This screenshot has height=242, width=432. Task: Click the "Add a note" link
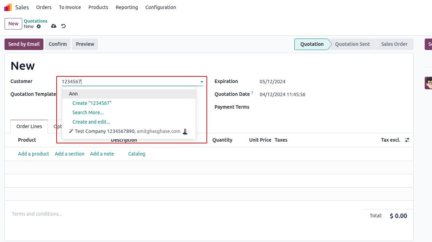point(102,154)
